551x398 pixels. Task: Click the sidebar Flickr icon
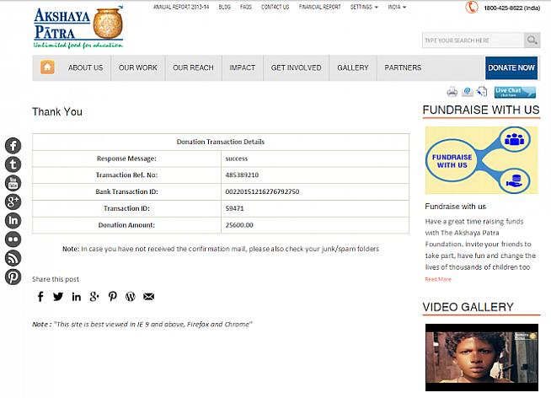pos(13,239)
